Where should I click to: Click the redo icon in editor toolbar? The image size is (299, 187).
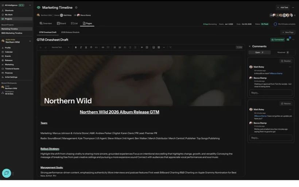(x=46, y=47)
